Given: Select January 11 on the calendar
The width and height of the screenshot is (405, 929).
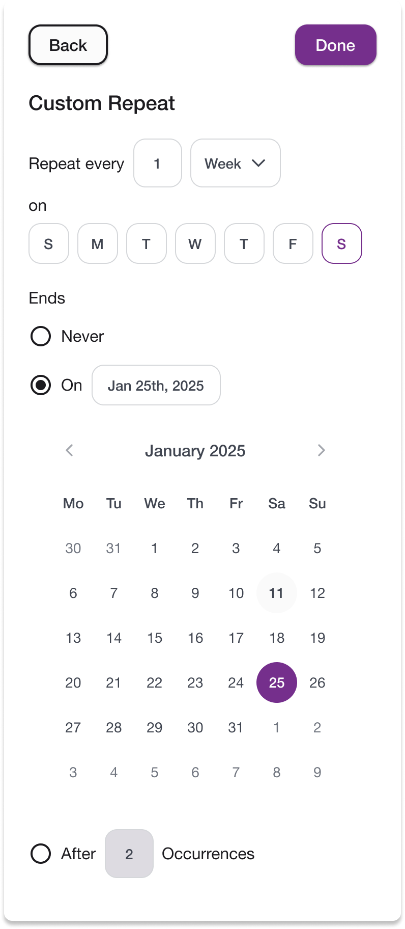Looking at the screenshot, I should point(276,593).
